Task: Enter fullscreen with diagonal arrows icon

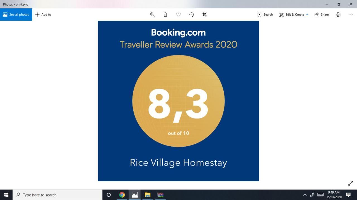Action: click(x=351, y=183)
